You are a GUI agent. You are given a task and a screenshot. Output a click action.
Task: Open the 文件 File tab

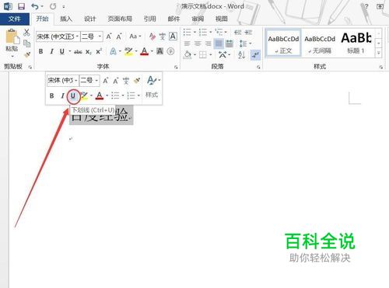click(x=15, y=19)
